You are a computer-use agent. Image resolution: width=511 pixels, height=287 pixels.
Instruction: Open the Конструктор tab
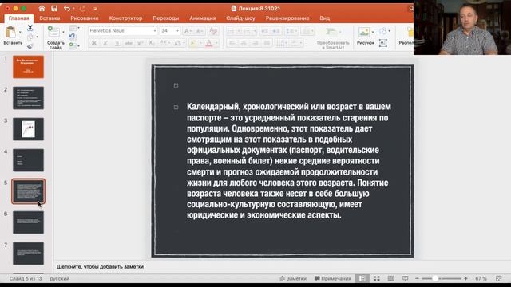(x=125, y=18)
